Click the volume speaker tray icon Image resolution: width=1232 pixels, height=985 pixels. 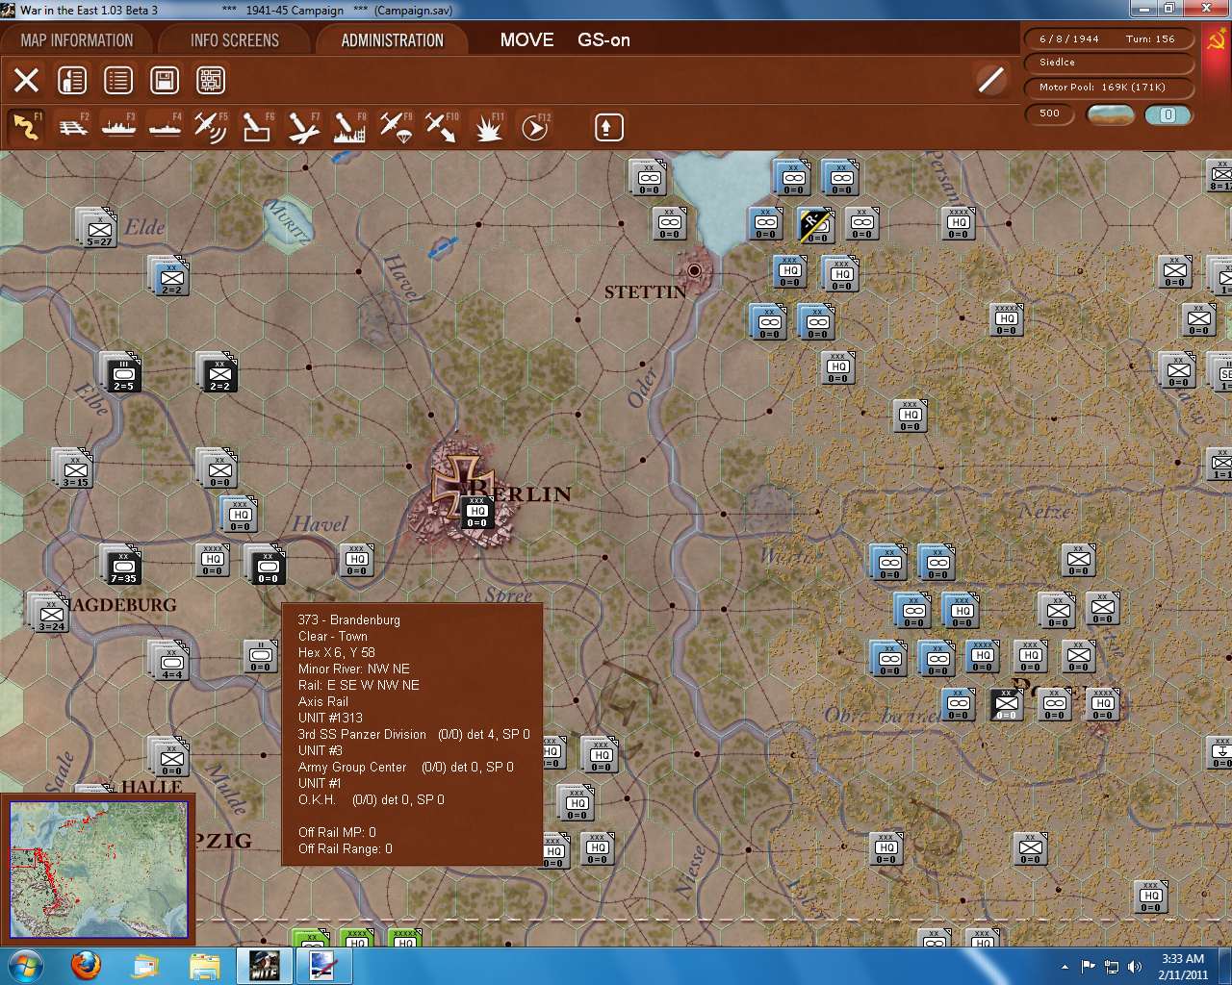(1136, 966)
